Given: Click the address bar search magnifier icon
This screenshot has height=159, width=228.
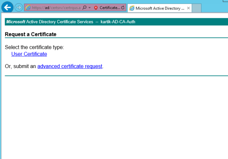Looking at the screenshot, I should [x=84, y=8].
